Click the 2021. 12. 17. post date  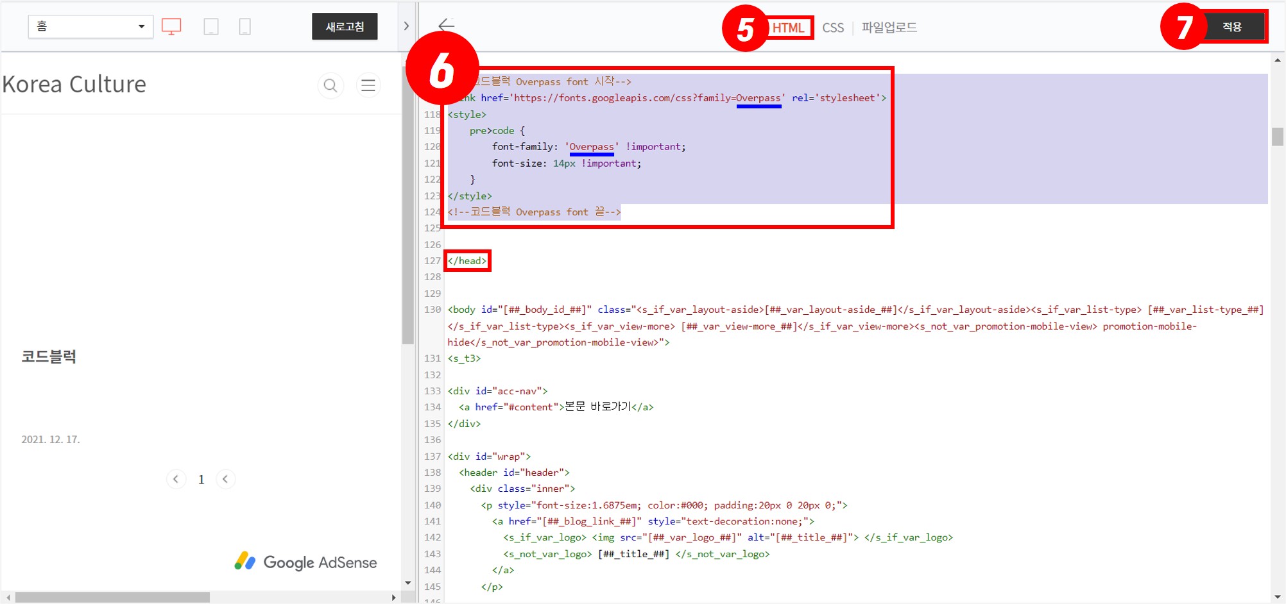coord(51,439)
